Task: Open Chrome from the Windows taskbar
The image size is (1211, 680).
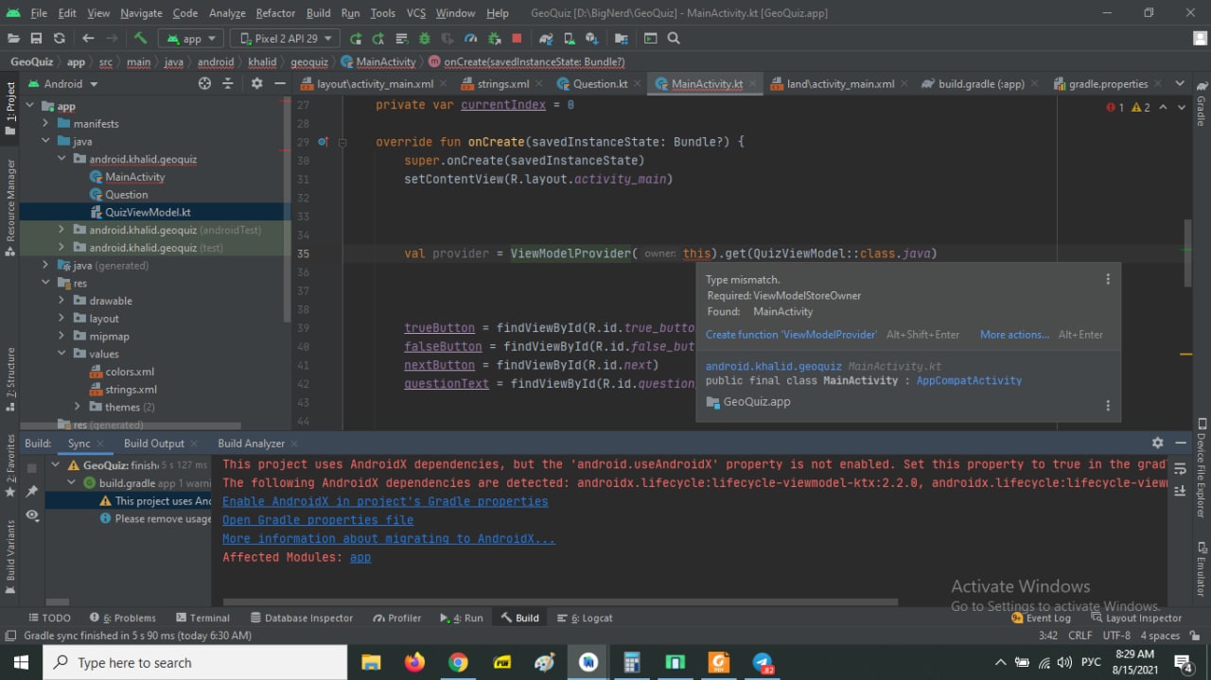Action: [458, 663]
